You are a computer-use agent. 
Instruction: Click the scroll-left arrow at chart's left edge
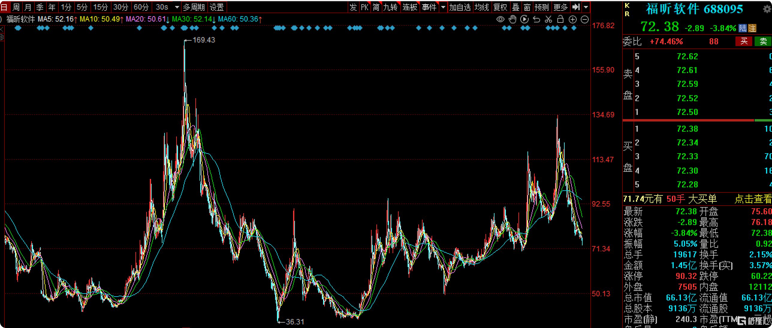2,30
